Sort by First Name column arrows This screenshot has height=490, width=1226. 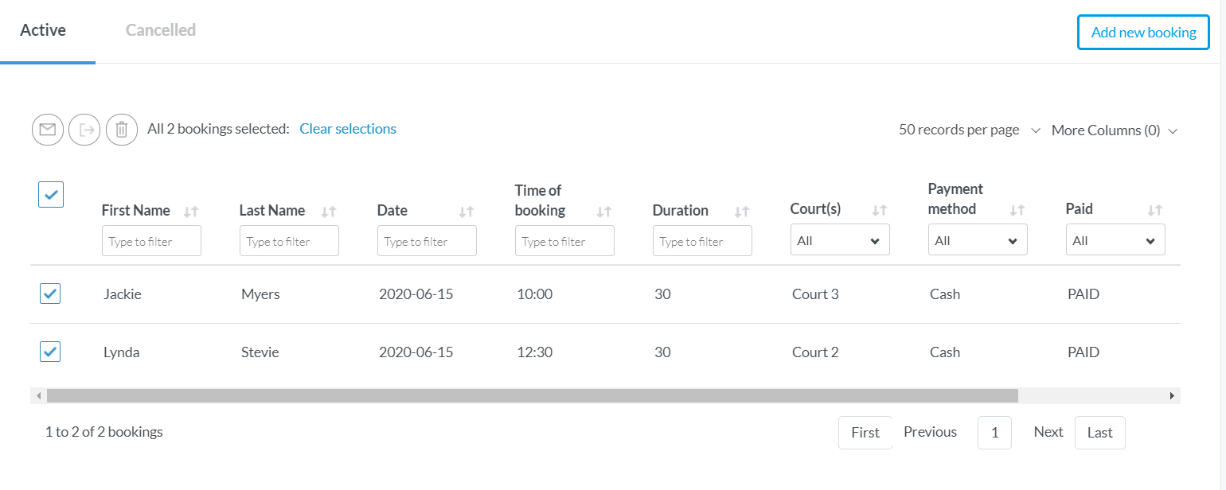click(x=190, y=212)
